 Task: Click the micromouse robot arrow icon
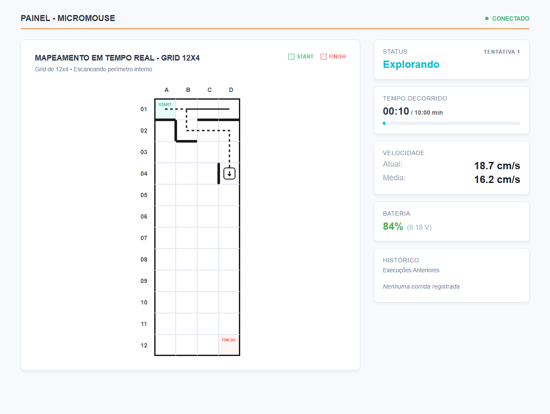(229, 174)
